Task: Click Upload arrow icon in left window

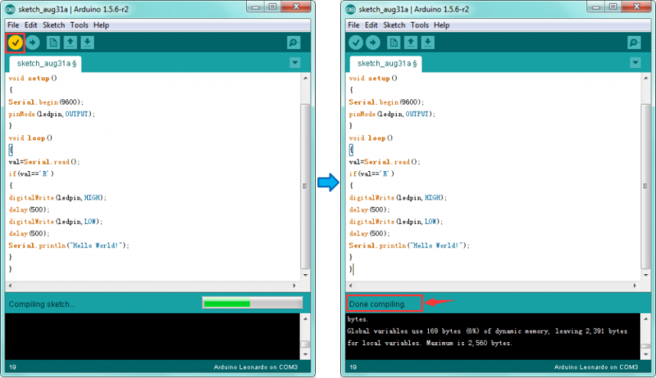Action: click(x=33, y=43)
